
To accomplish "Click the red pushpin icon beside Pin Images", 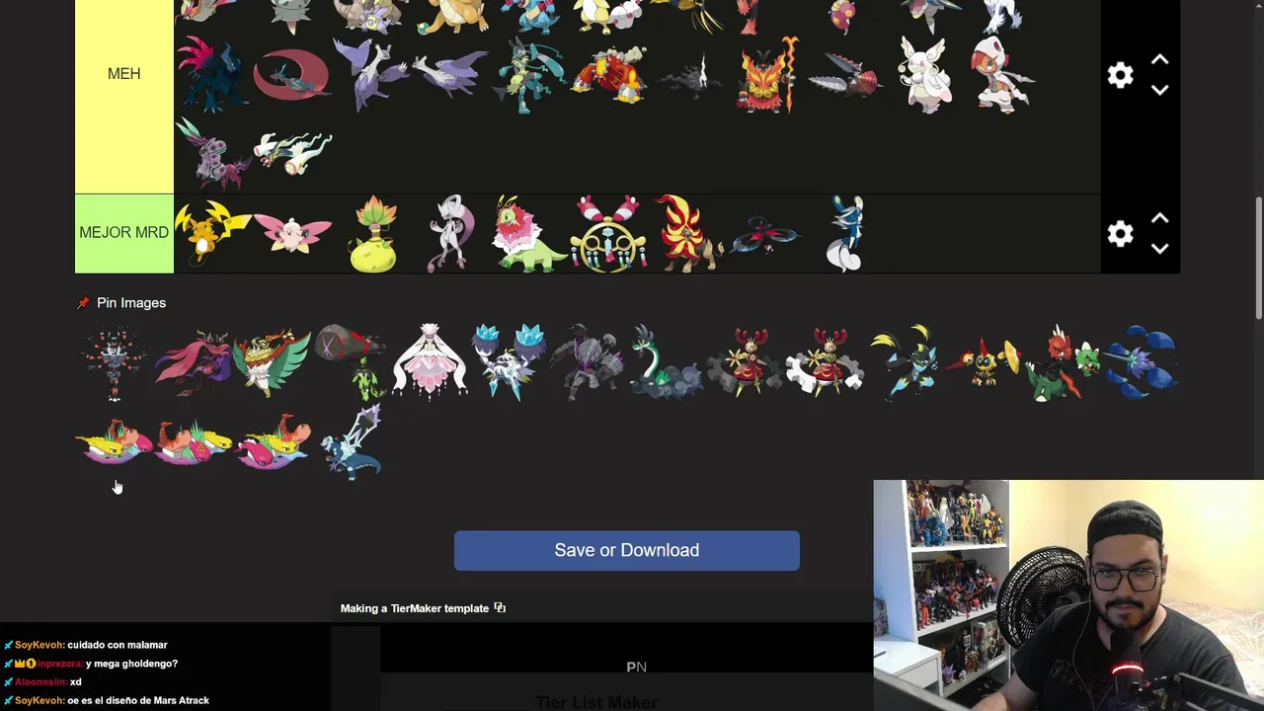I will (x=83, y=303).
